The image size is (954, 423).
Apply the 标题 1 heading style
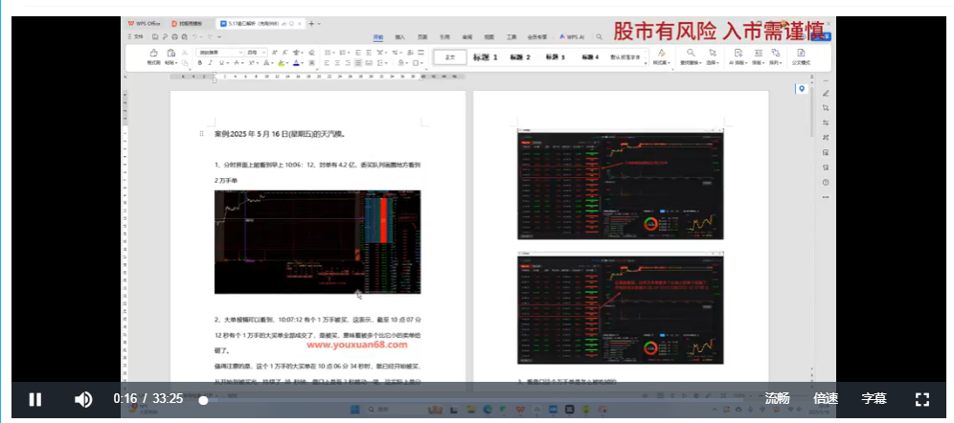pyautogui.click(x=485, y=57)
